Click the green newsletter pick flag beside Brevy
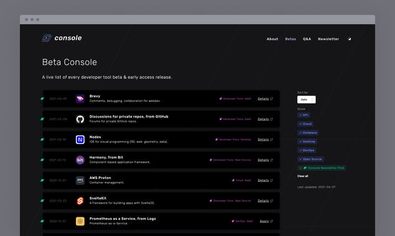 click(x=42, y=99)
